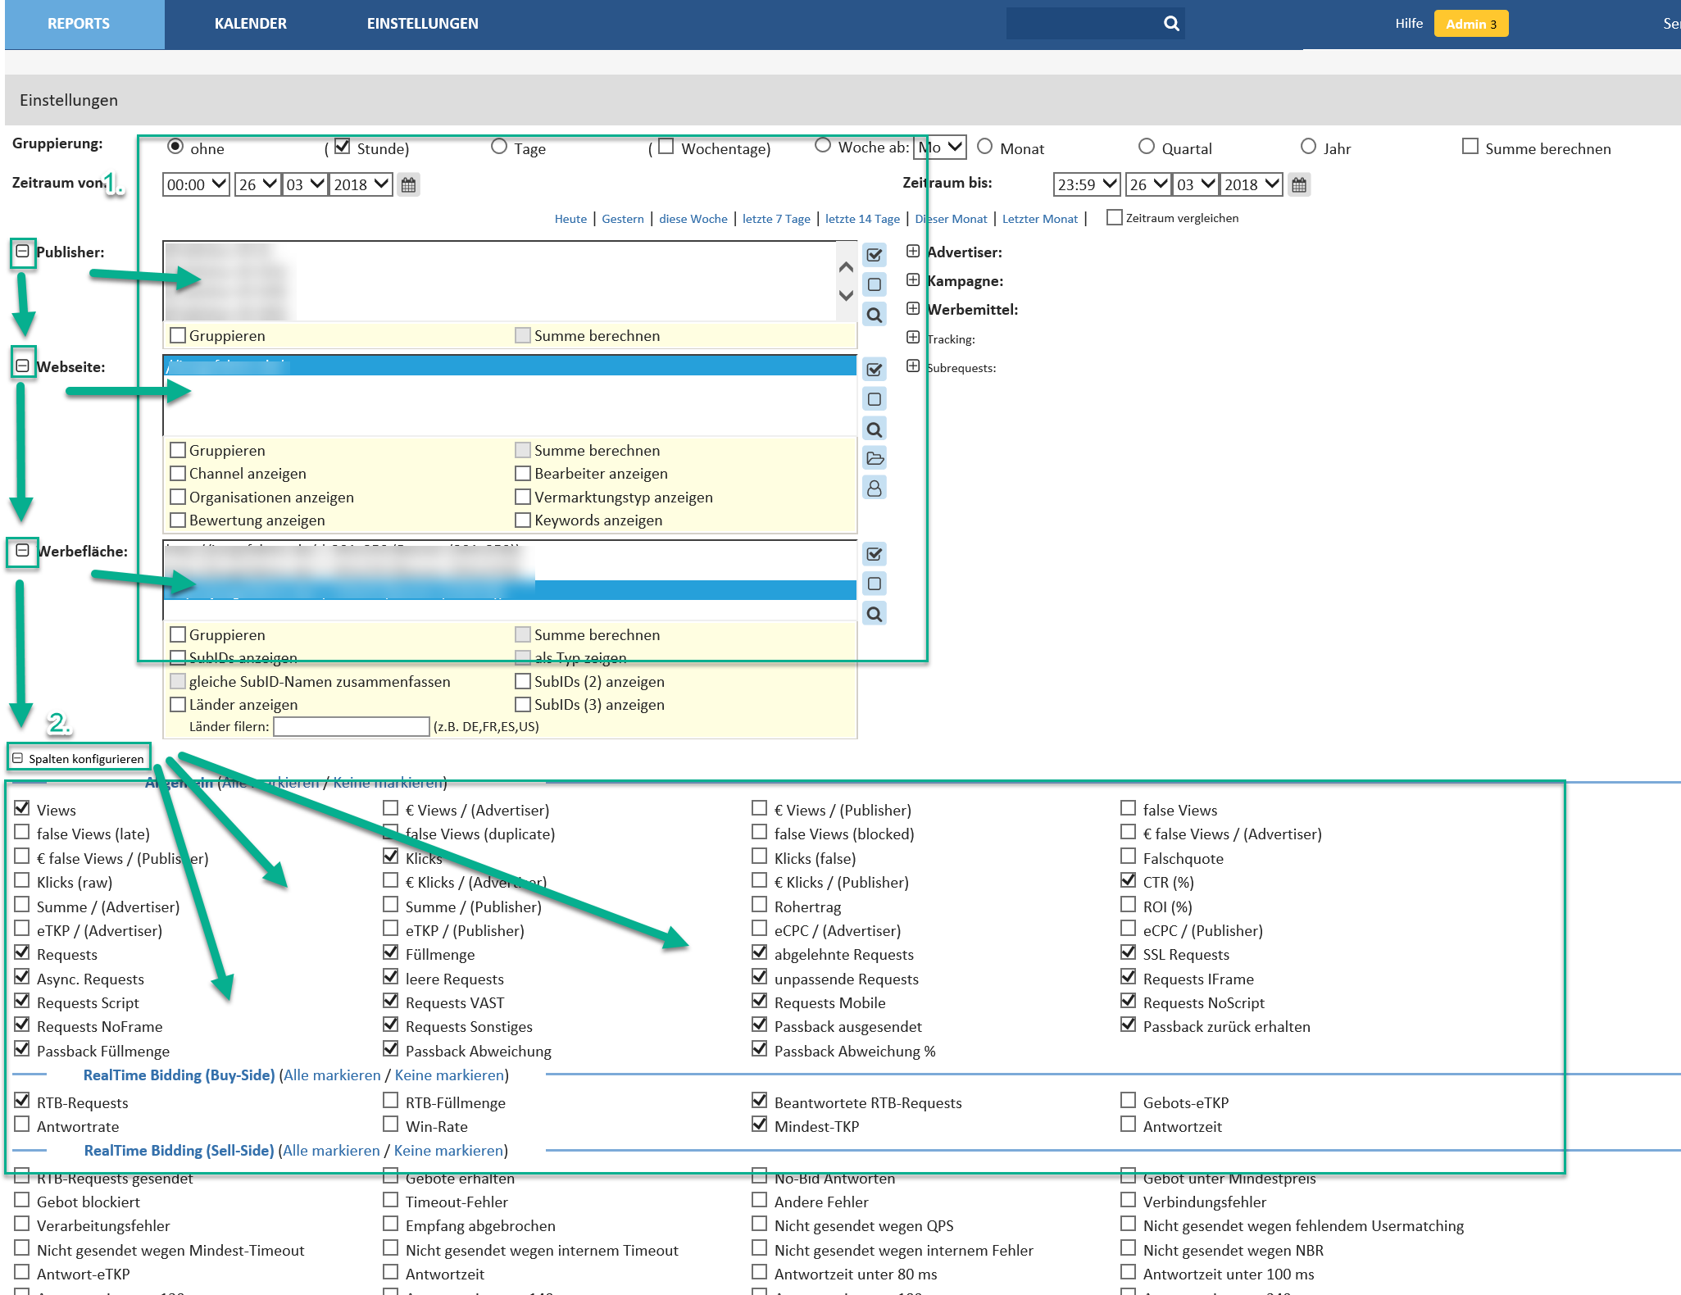This screenshot has width=1681, height=1295.
Task: Open folder icon beside Webseite list
Action: click(x=875, y=458)
